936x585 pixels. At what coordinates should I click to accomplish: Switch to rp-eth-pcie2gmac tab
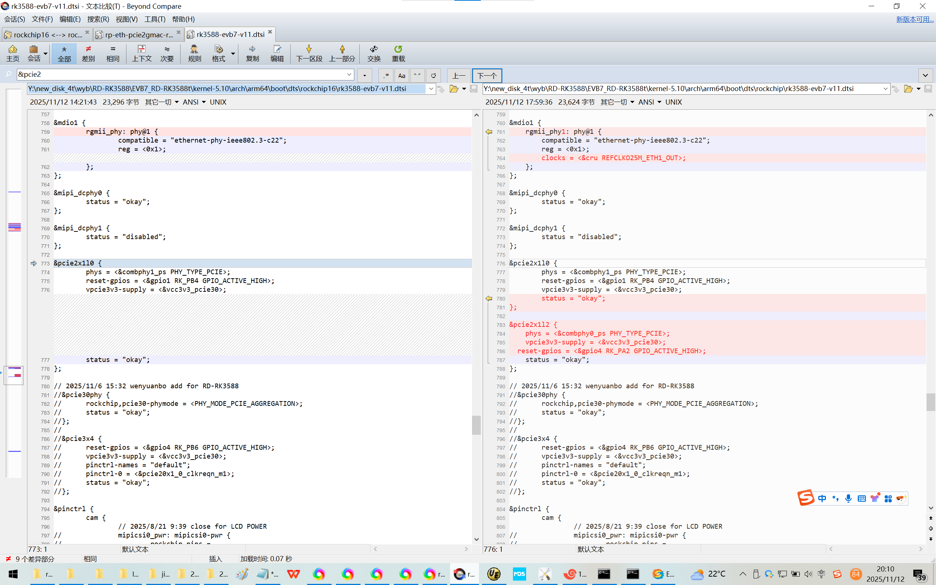(139, 35)
